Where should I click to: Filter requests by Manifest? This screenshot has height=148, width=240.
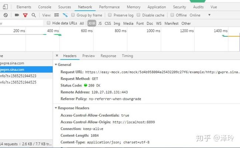tap(171, 23)
